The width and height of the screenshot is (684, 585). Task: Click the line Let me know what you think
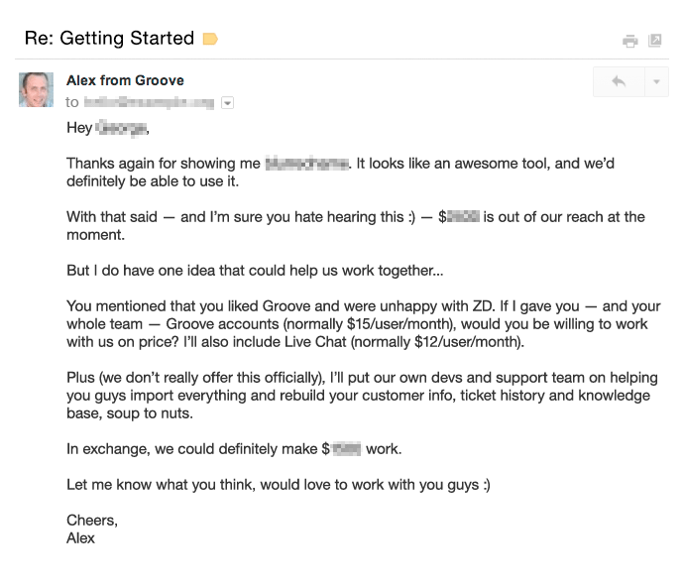coord(279,485)
